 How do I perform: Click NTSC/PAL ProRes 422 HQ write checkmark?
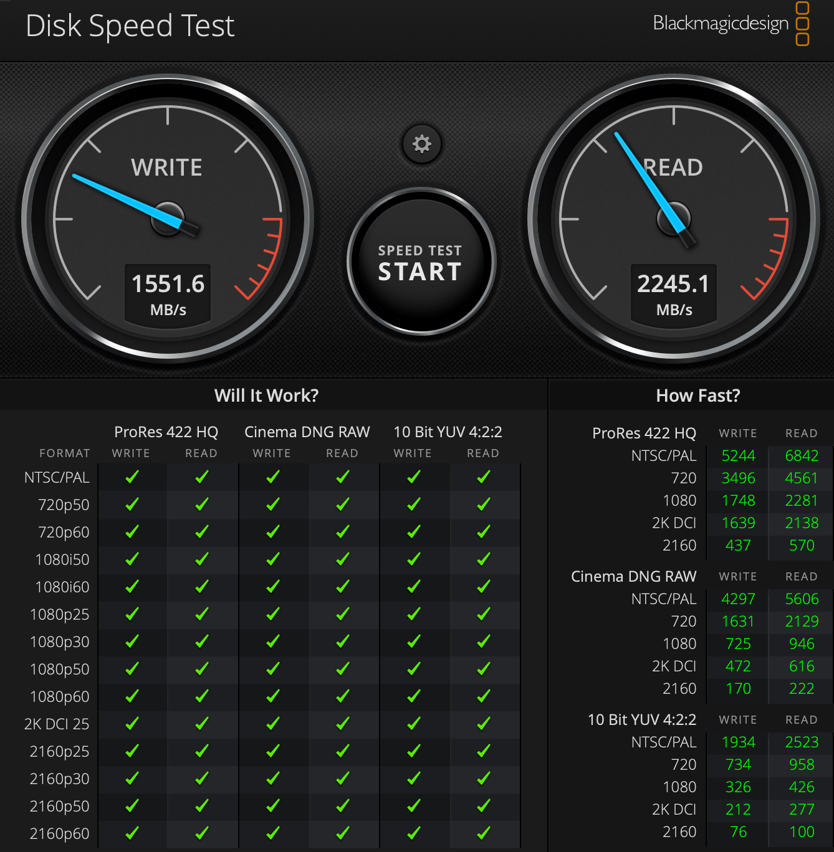132,477
